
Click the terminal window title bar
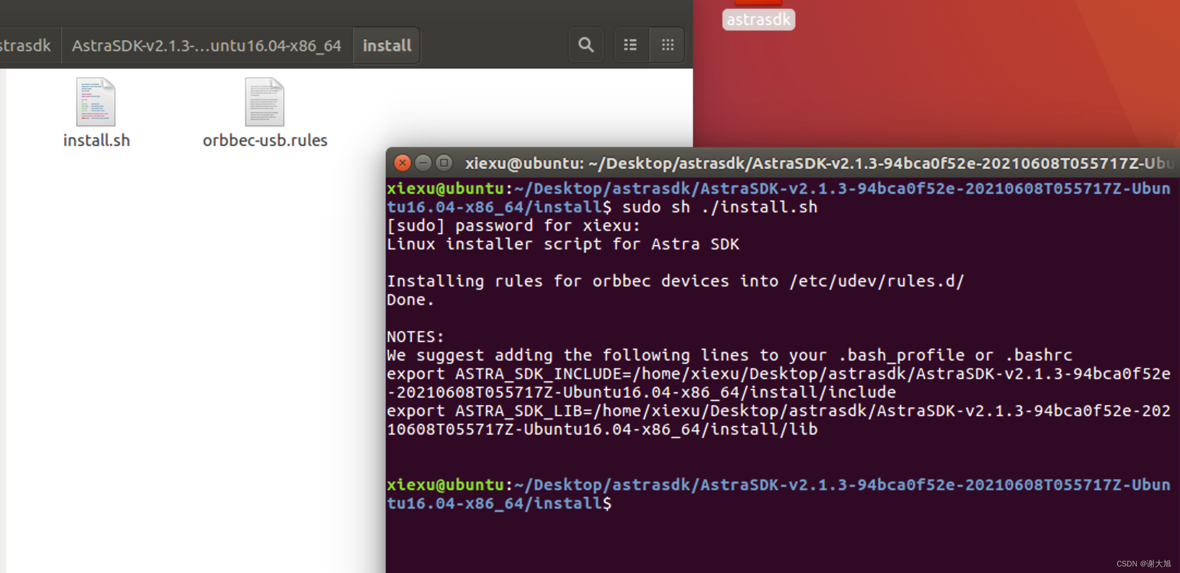817,163
